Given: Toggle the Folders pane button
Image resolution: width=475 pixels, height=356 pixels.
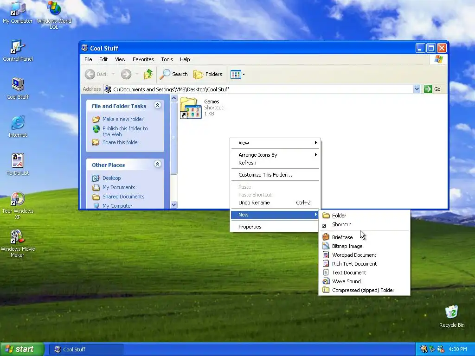Looking at the screenshot, I should click(208, 74).
